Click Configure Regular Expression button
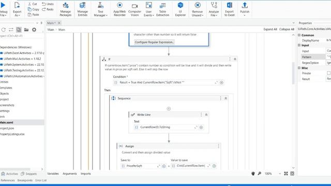Viewport: 331px width, 186px height. pos(154,42)
